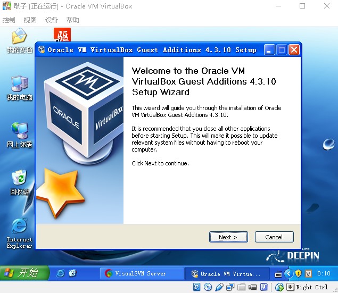Click the keyboard input tray icon
Image resolution: width=338 pixels, height=293 pixels.
(278, 274)
